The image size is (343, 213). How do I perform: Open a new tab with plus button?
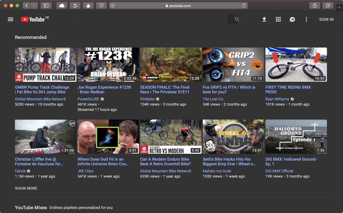click(339, 7)
